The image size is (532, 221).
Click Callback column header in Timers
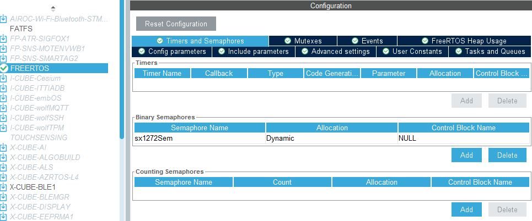219,74
